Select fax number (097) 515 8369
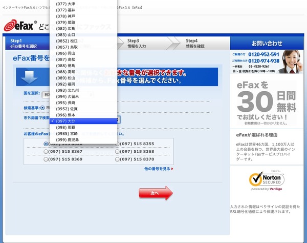Screen dimensions: 307x243 [x=46, y=159]
